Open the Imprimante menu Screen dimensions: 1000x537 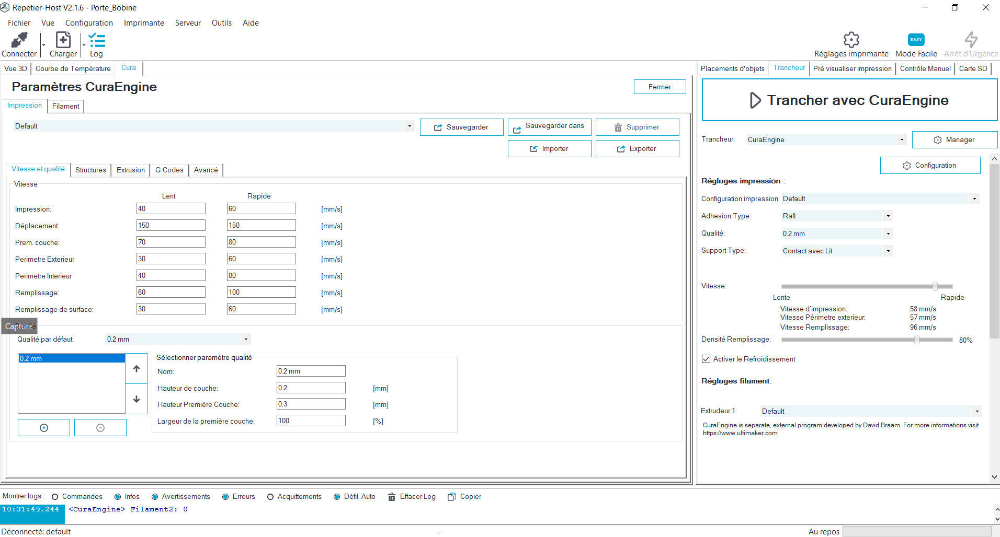(144, 23)
